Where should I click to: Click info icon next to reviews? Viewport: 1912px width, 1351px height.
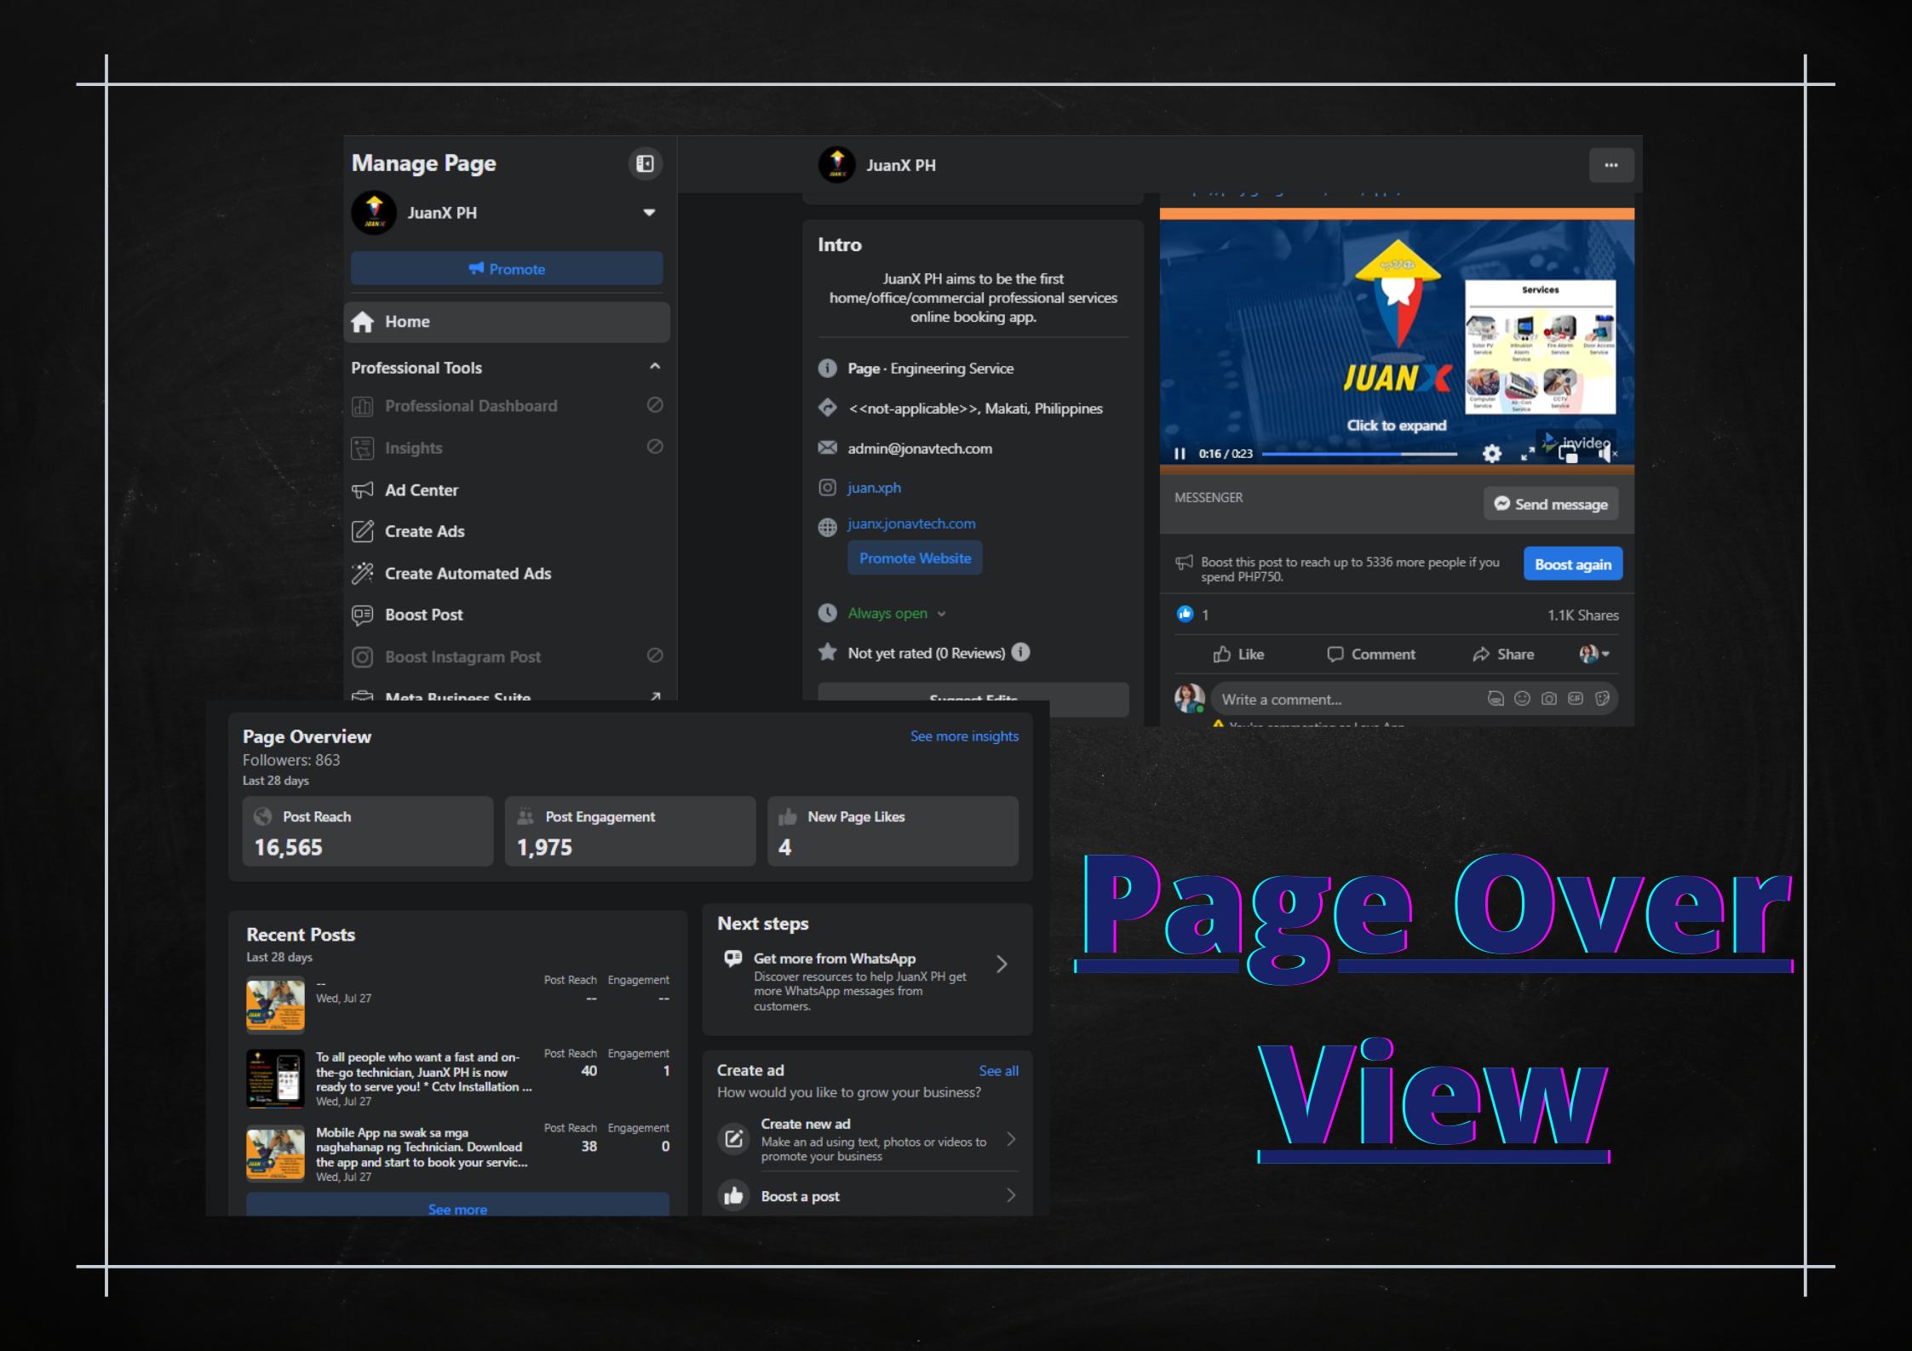[1020, 652]
